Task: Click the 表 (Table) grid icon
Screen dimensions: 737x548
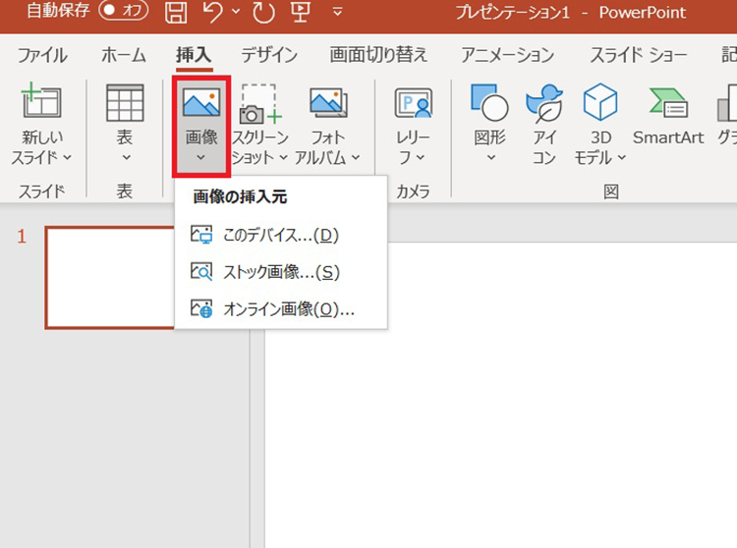Action: point(125,103)
